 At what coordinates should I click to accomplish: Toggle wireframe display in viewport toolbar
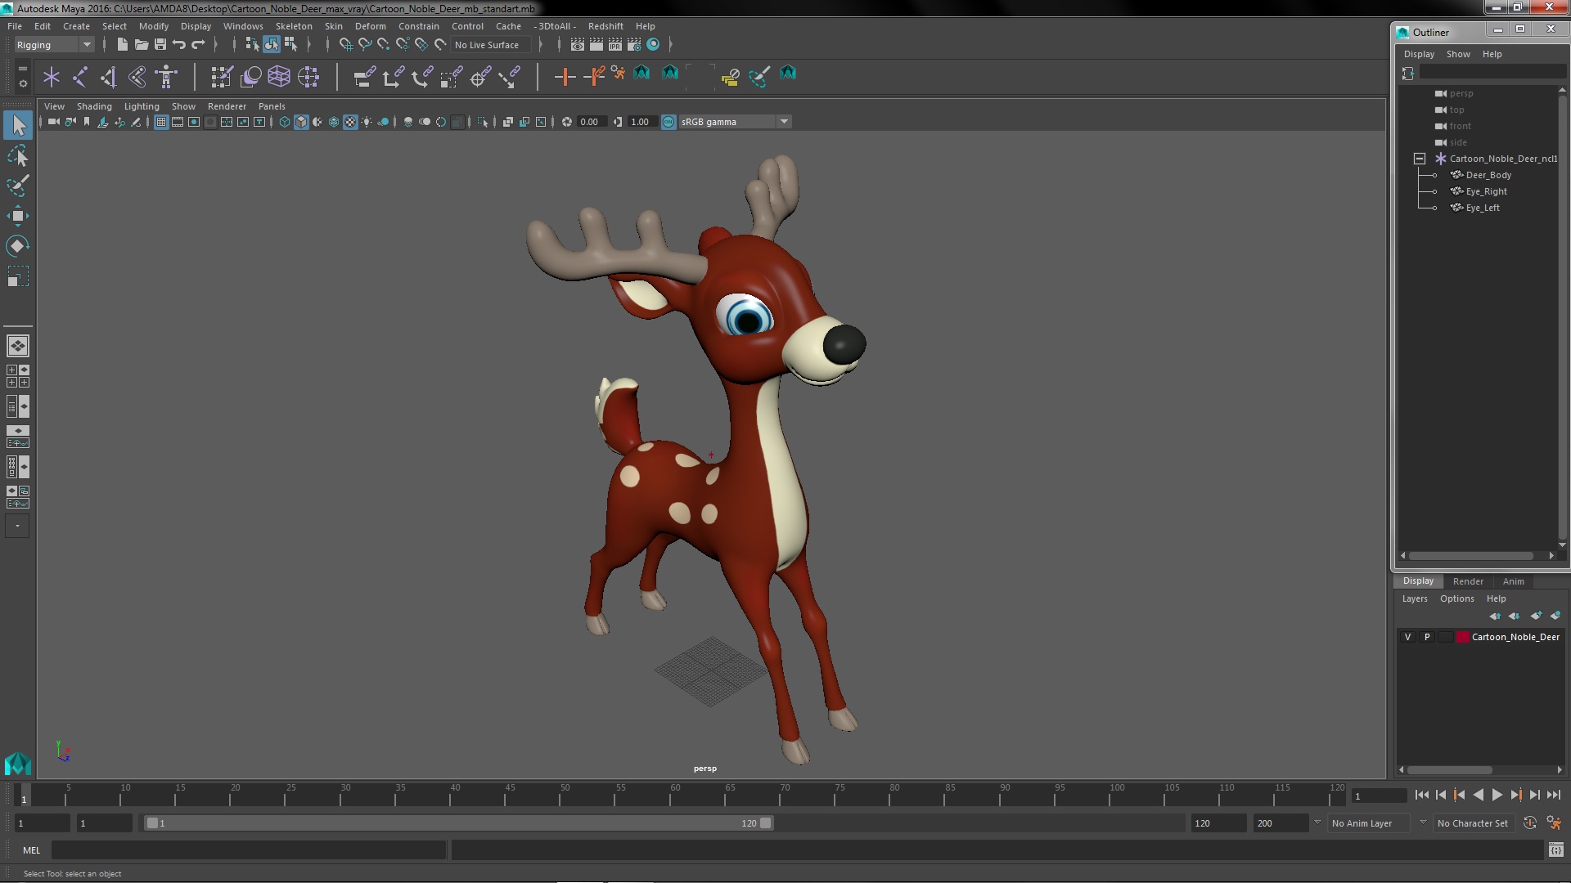(285, 122)
